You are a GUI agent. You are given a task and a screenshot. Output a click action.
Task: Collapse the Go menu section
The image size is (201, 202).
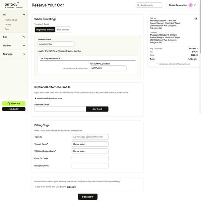24,15
